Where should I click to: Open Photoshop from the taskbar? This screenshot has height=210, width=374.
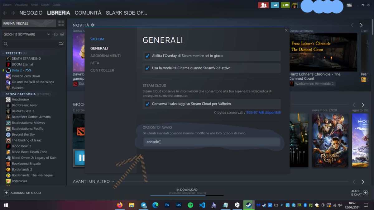(167, 205)
